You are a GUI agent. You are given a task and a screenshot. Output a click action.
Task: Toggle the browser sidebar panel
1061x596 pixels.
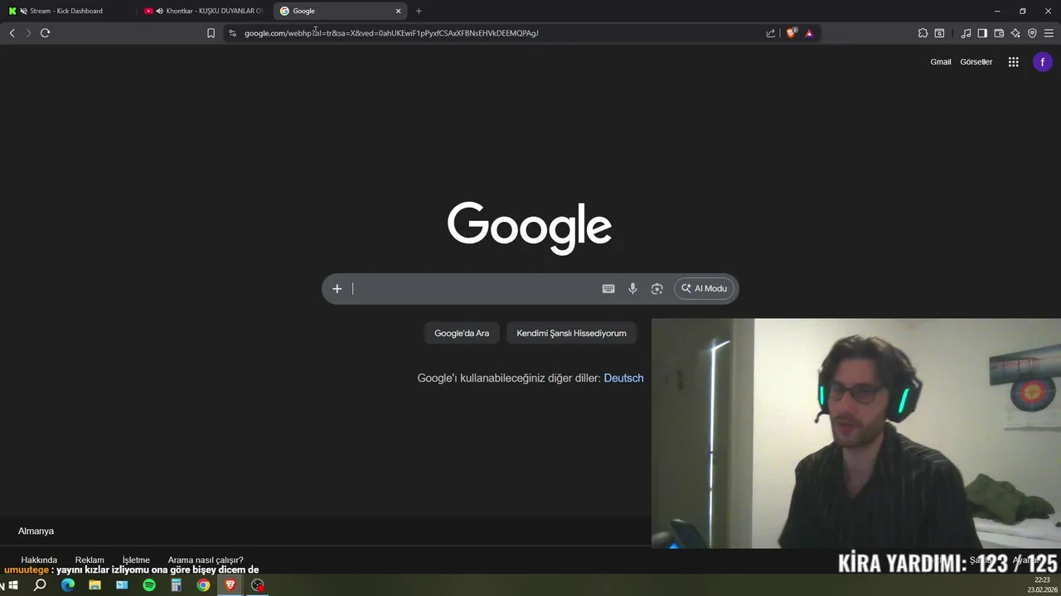point(982,33)
